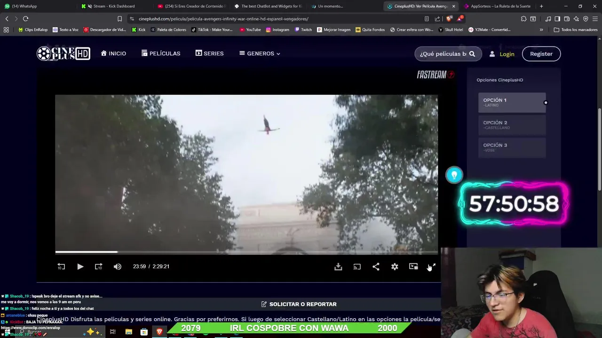Open Brave VPN shield icon
Image resolution: width=602 pixels, height=338 pixels.
[586, 19]
